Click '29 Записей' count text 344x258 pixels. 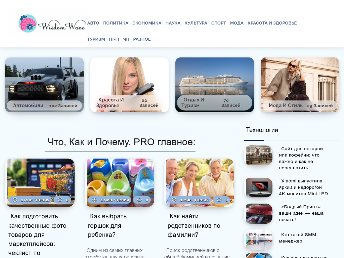(x=320, y=106)
